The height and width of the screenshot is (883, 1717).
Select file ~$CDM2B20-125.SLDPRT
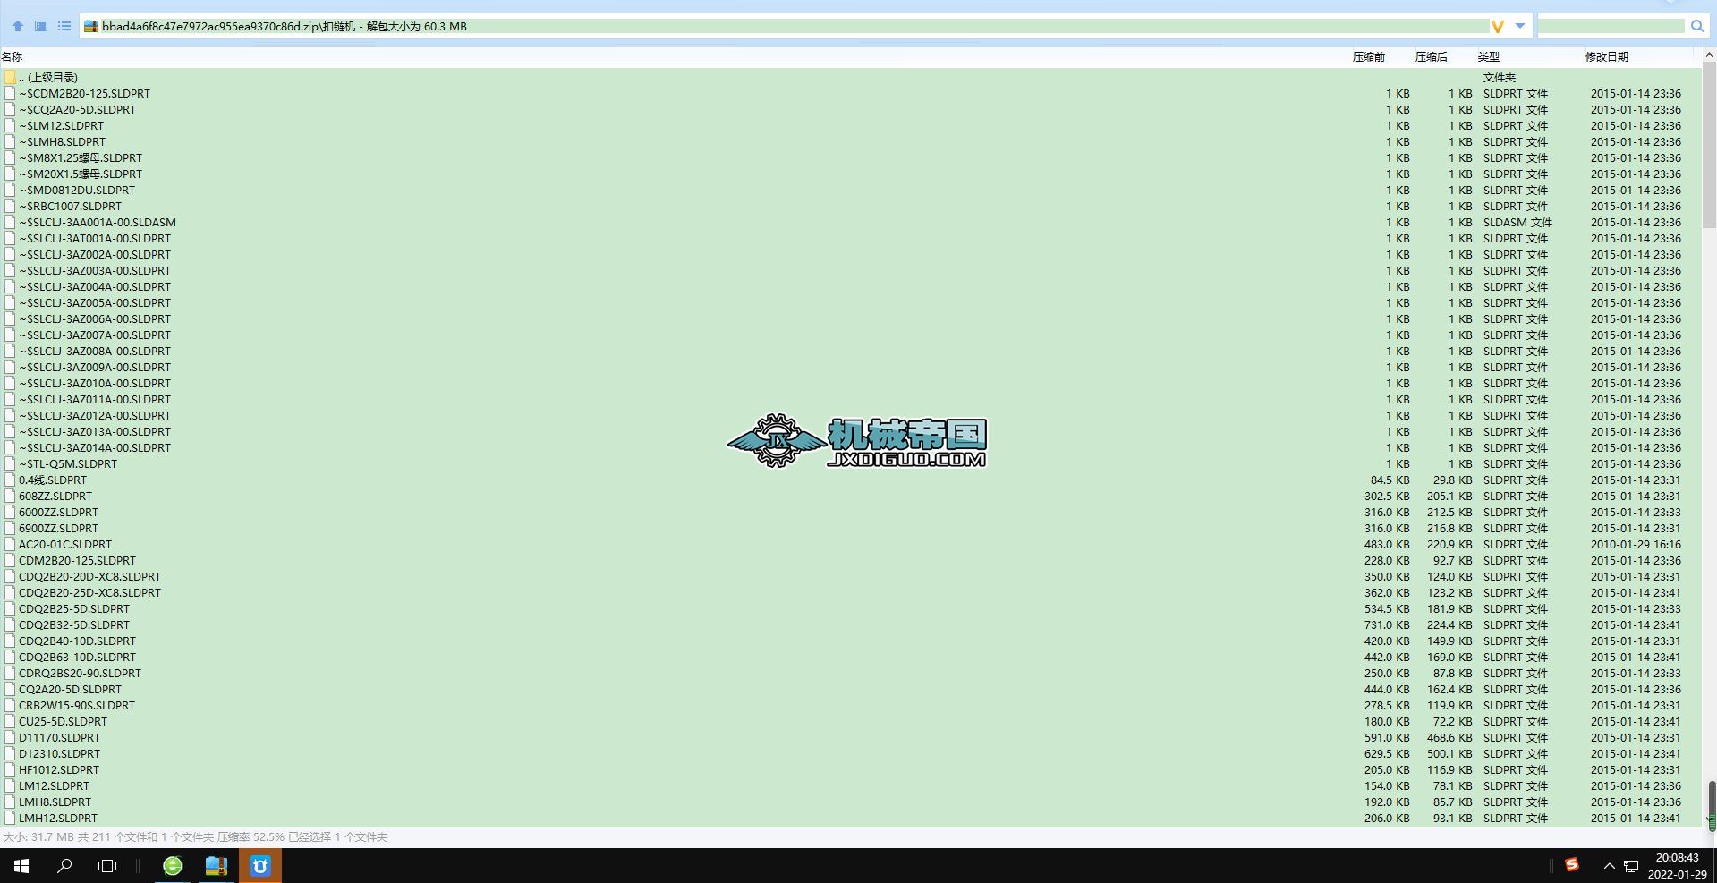84,94
